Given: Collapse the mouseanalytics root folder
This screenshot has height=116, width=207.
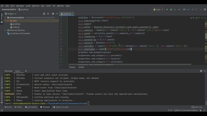Looking at the screenshot, I should click(5, 17).
